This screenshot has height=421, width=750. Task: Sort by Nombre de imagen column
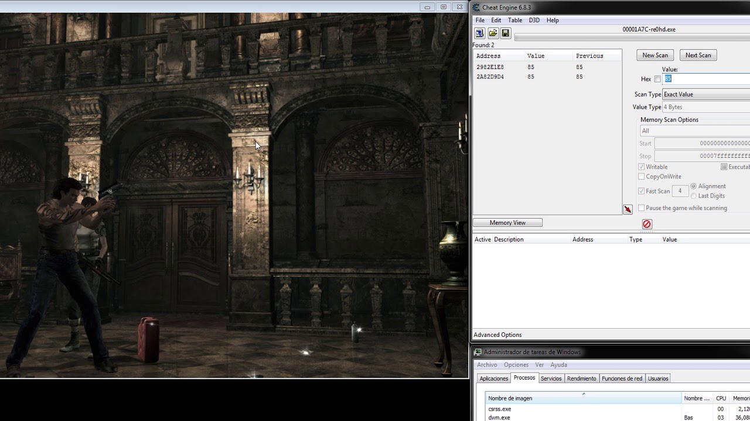coord(584,398)
